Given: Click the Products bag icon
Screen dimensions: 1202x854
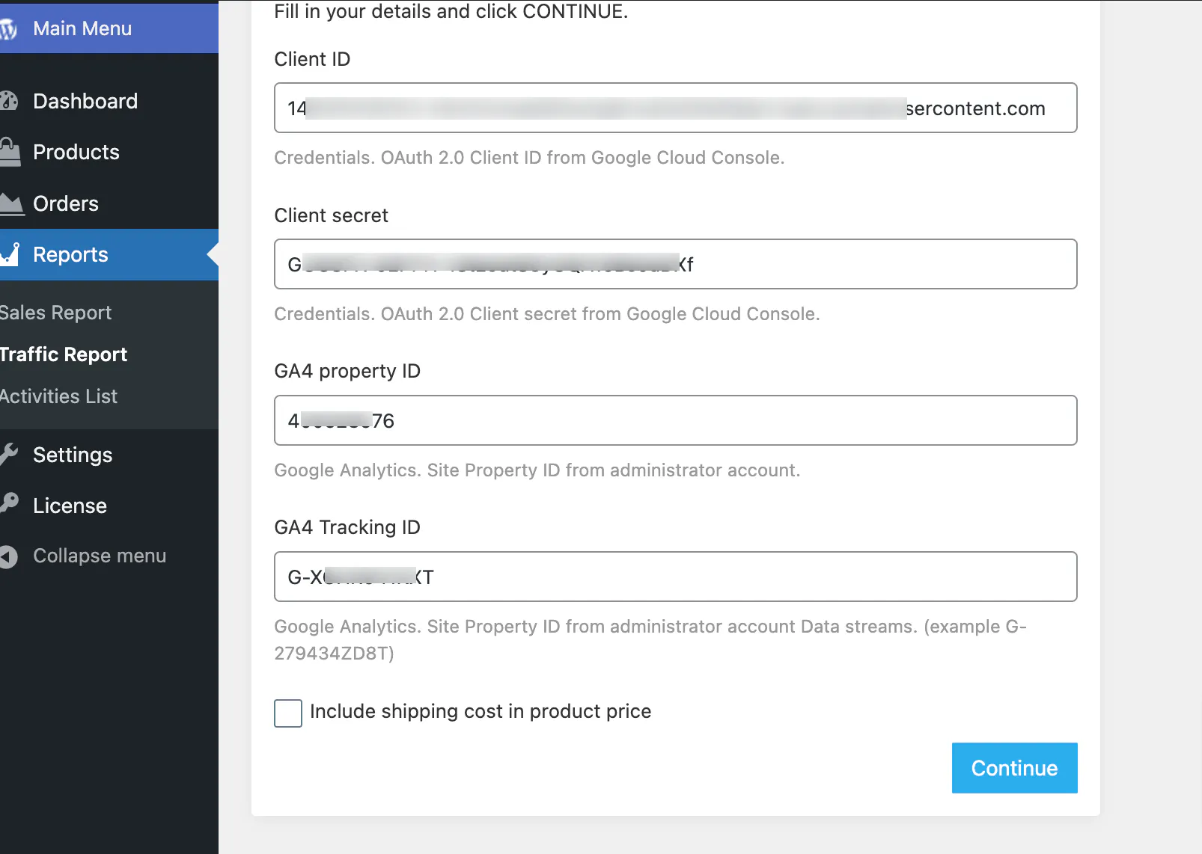Looking at the screenshot, I should 10,152.
